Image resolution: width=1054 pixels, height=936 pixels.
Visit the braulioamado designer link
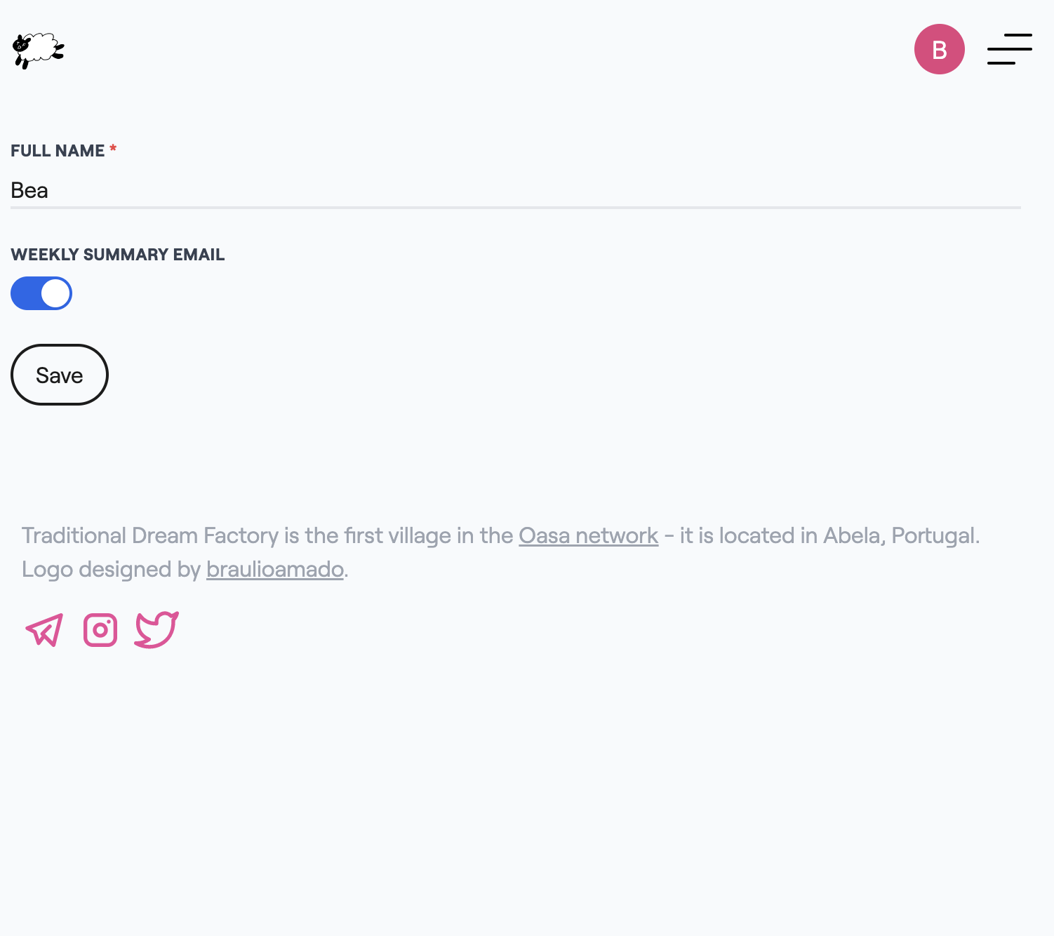[x=274, y=569]
